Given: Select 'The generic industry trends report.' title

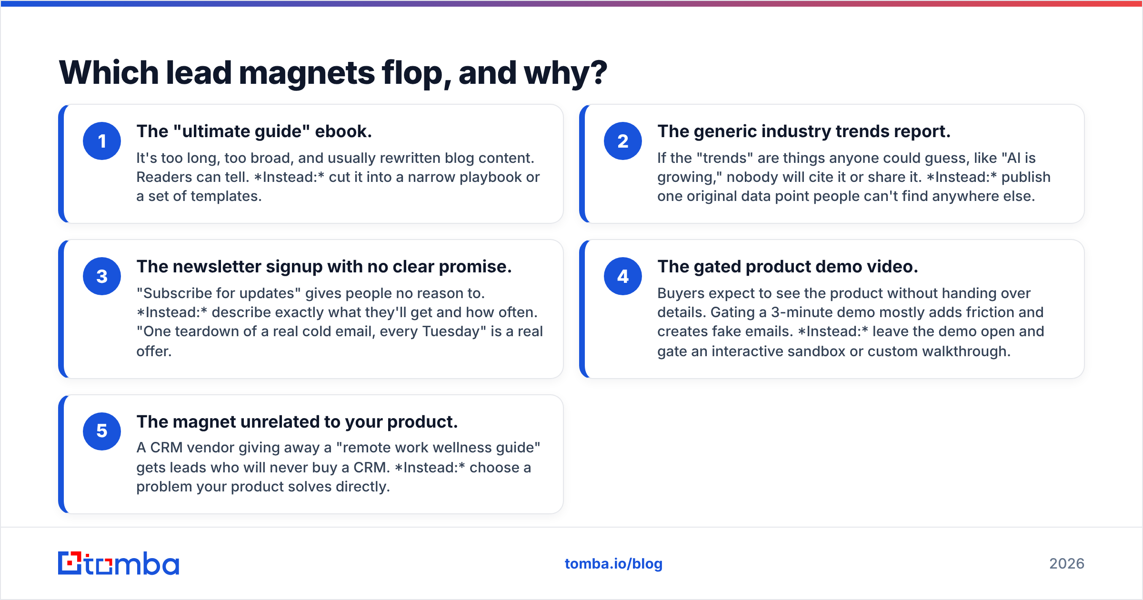Looking at the screenshot, I should [804, 131].
